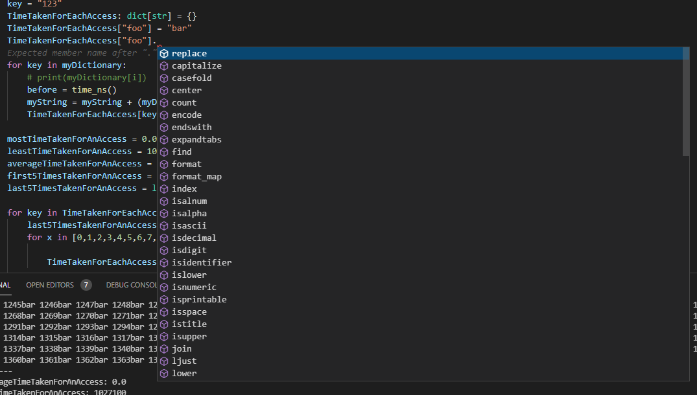This screenshot has width=697, height=395.
Task: Click the method icon beside "encode"
Action: 163,115
